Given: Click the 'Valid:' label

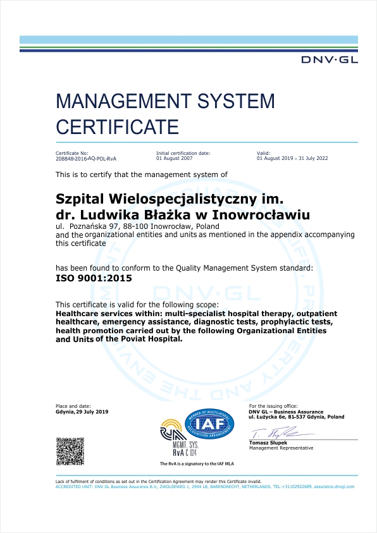Looking at the screenshot, I should [264, 153].
